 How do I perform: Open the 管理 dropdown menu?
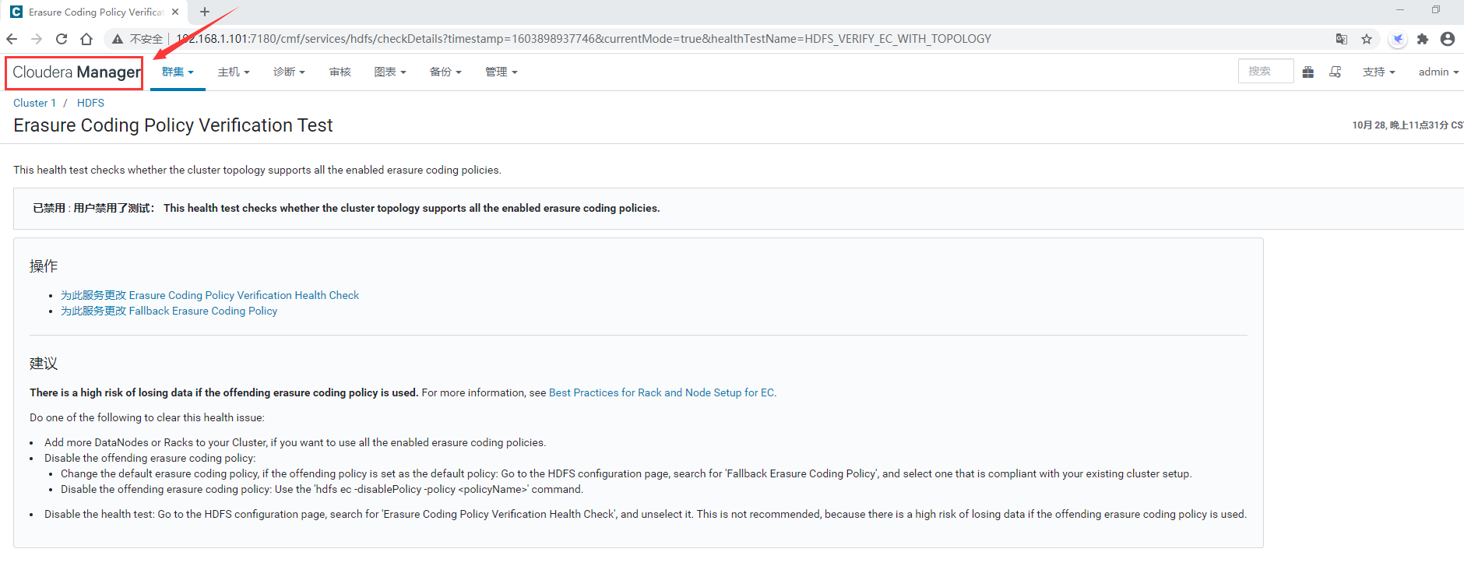[x=501, y=72]
